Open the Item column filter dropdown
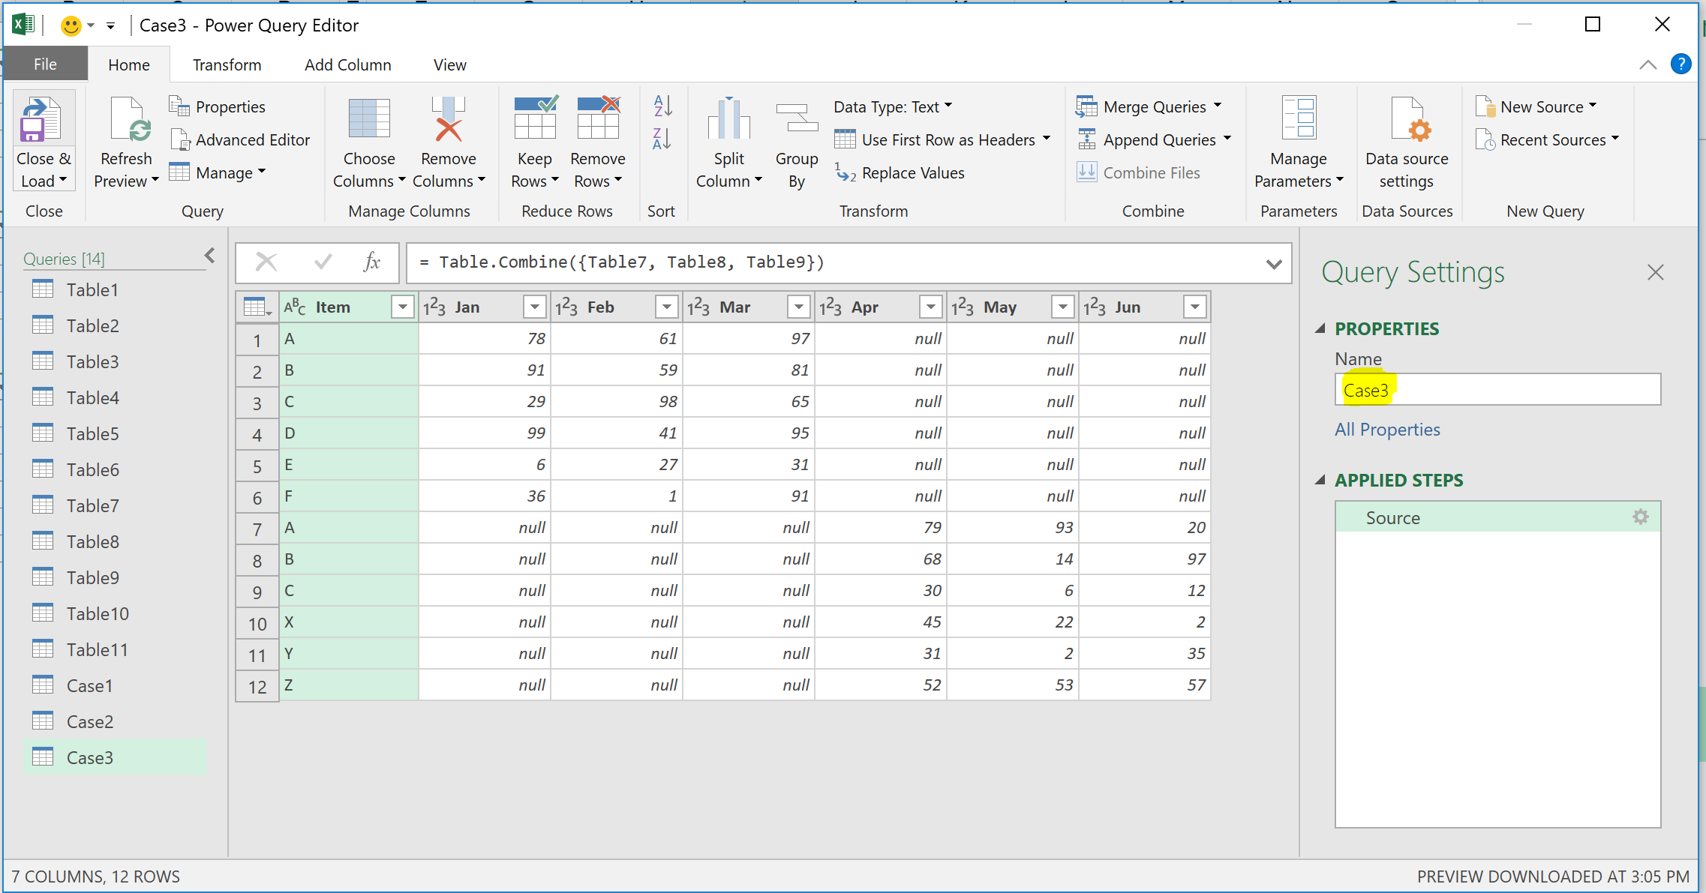This screenshot has height=893, width=1706. (403, 307)
